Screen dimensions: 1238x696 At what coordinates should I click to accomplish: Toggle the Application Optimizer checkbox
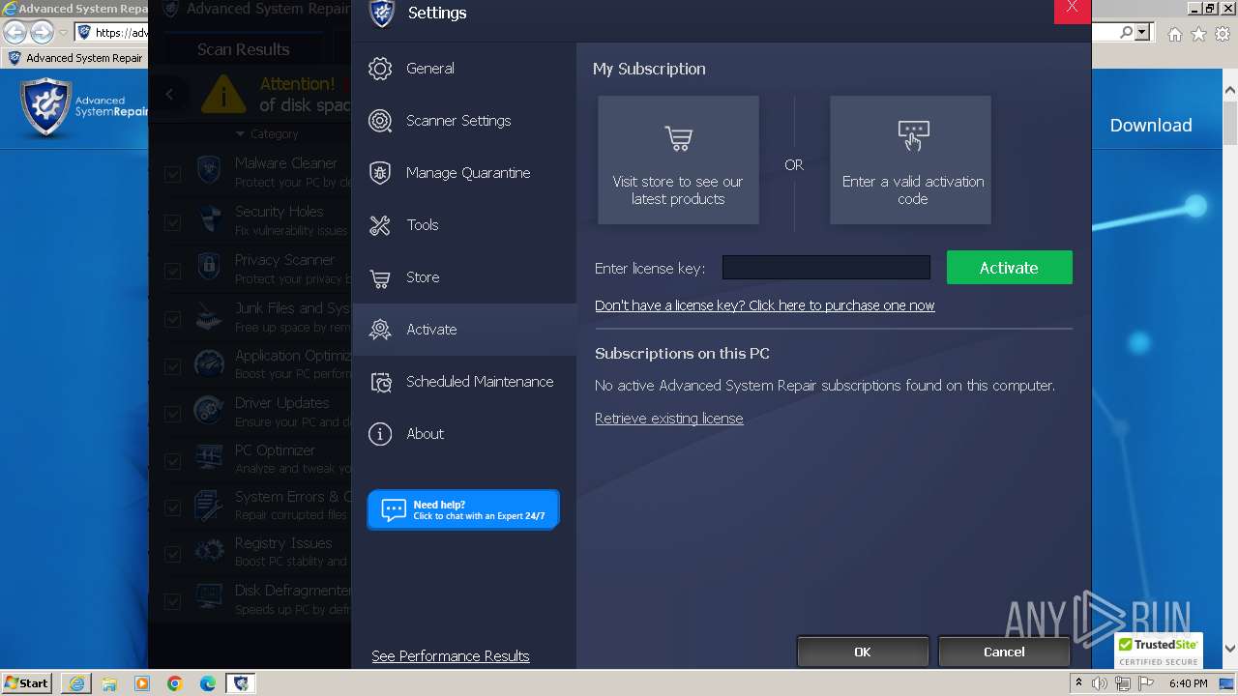172,366
